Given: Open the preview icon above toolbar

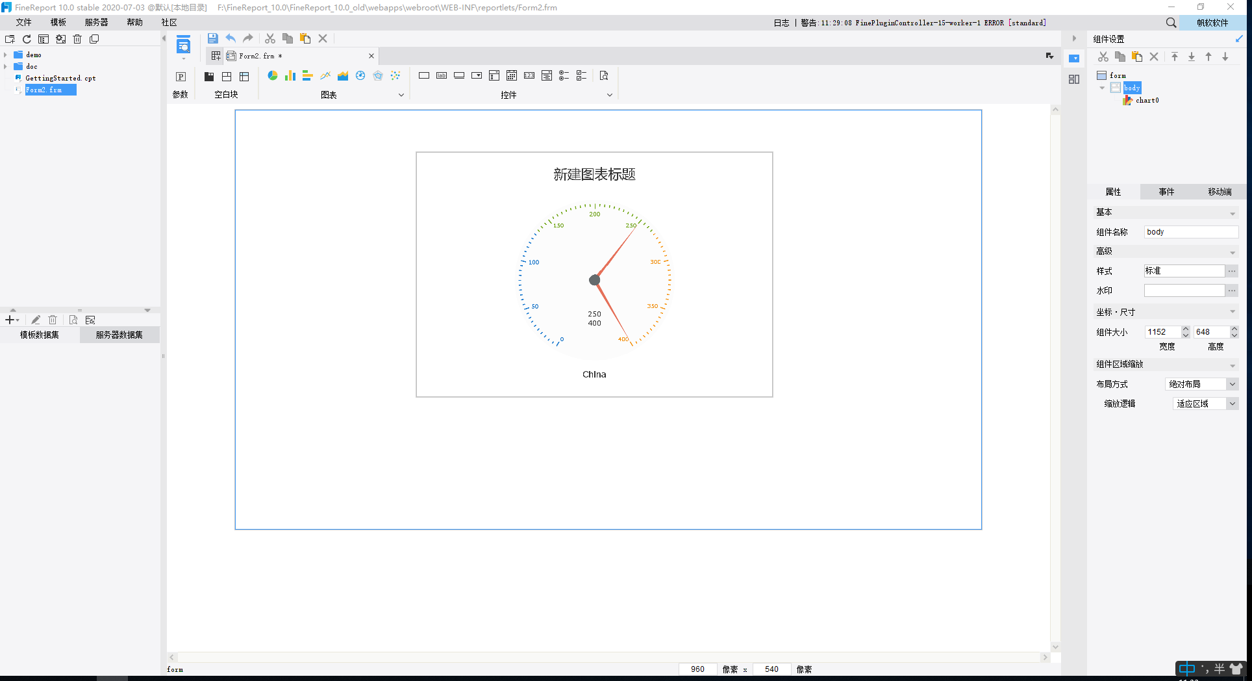Looking at the screenshot, I should tap(184, 45).
